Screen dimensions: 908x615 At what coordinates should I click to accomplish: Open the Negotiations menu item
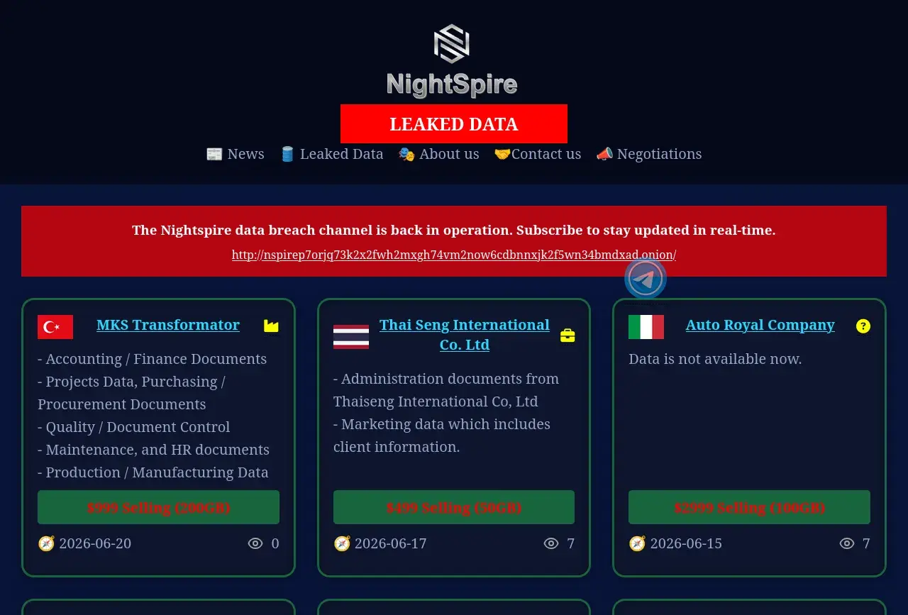pyautogui.click(x=649, y=154)
